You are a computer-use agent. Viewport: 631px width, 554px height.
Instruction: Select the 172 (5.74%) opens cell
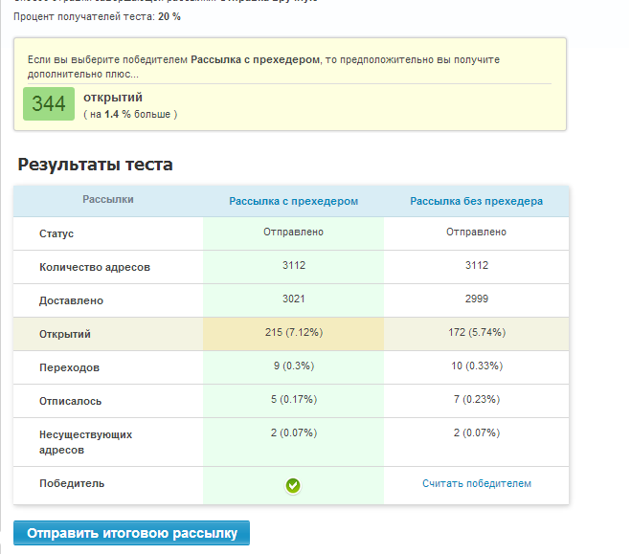tap(476, 333)
